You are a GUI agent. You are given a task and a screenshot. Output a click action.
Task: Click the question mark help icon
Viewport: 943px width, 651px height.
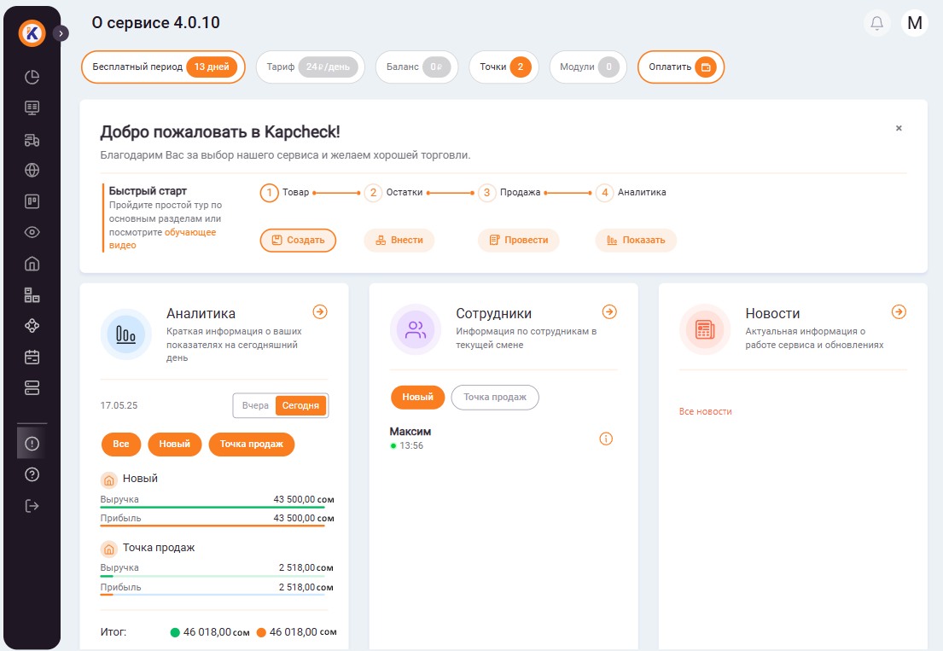click(32, 474)
